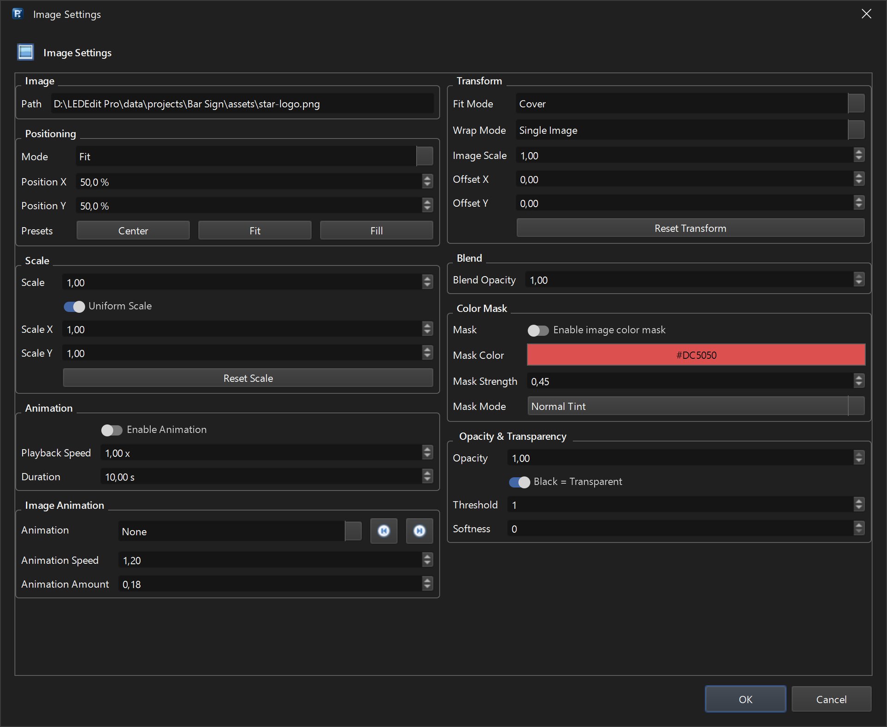
Task: Click the Image Settings header icon
Action: coord(26,52)
